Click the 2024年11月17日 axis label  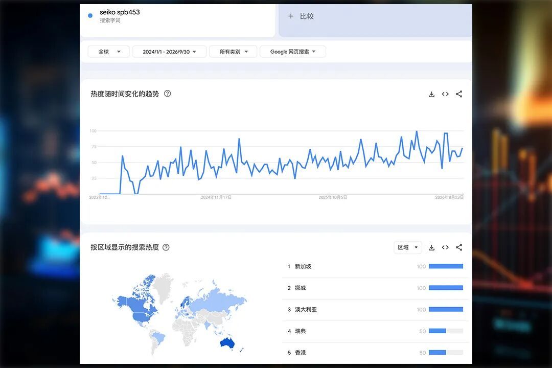(216, 197)
